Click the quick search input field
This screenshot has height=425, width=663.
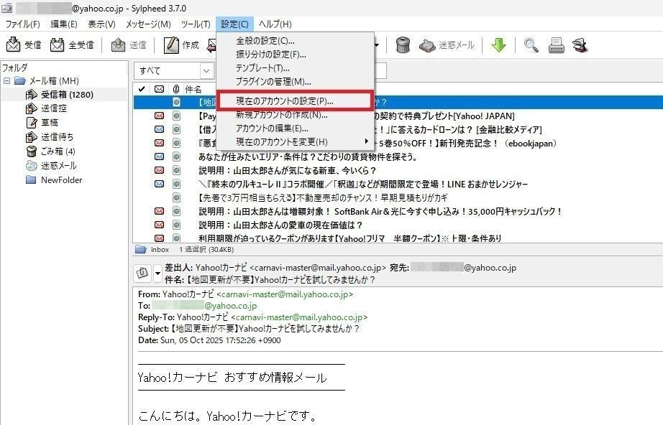pyautogui.click(x=381, y=70)
